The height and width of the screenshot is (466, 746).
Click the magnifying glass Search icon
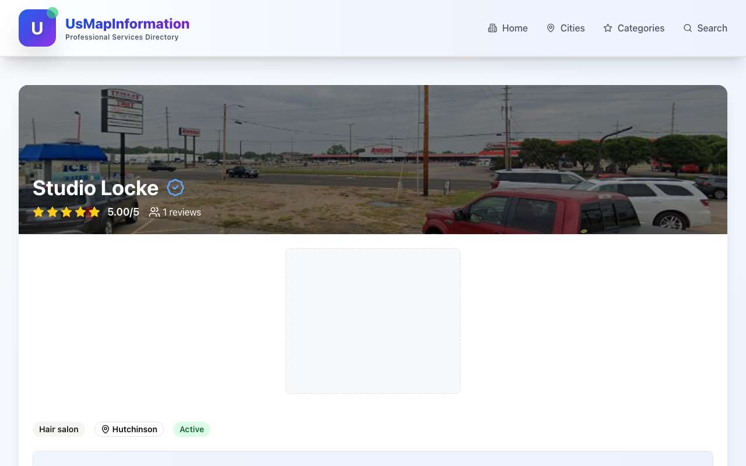(x=688, y=28)
